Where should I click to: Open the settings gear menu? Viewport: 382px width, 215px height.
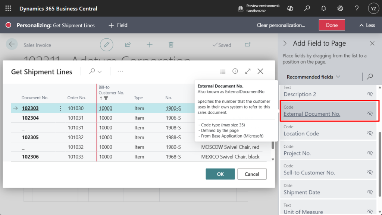(x=340, y=8)
